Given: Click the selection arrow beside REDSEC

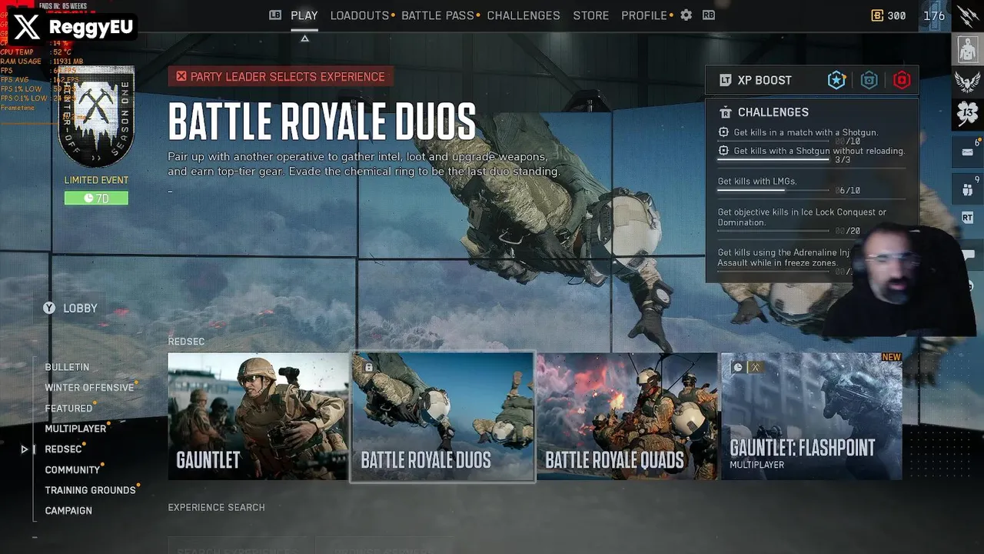Looking at the screenshot, I should (x=25, y=449).
